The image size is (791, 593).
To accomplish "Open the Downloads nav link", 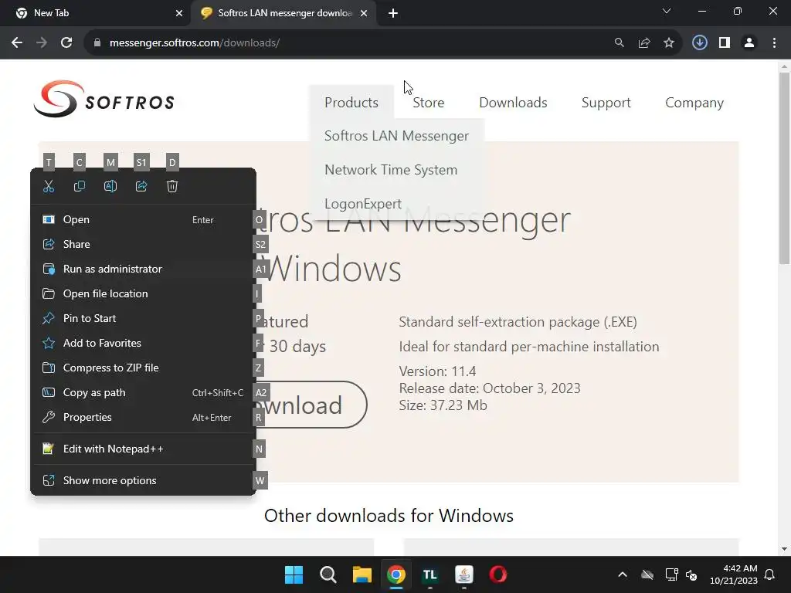I will 513,103.
